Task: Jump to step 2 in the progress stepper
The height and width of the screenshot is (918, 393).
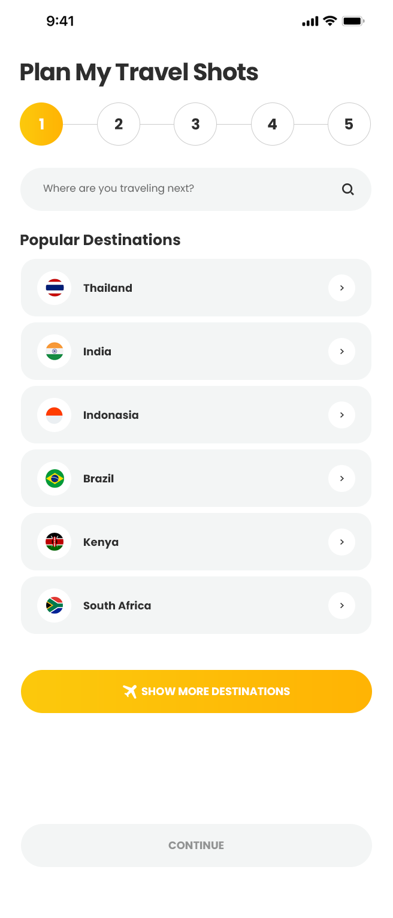Action: 119,124
